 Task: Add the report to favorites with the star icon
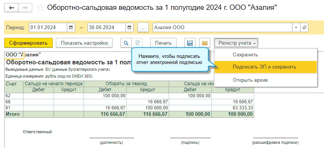pos(40,8)
